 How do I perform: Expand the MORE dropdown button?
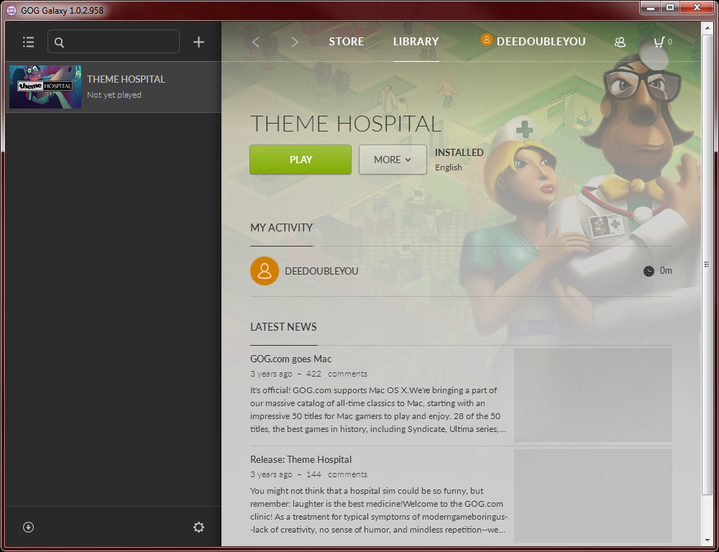(x=392, y=160)
